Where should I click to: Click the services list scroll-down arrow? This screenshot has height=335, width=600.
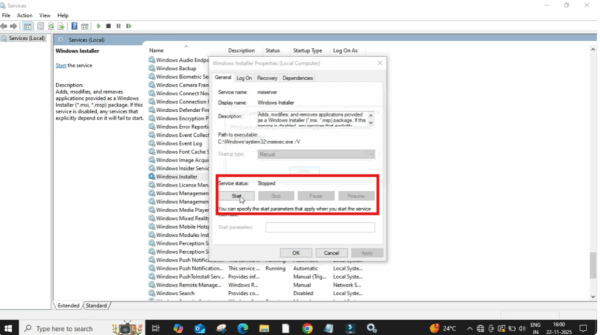click(593, 296)
